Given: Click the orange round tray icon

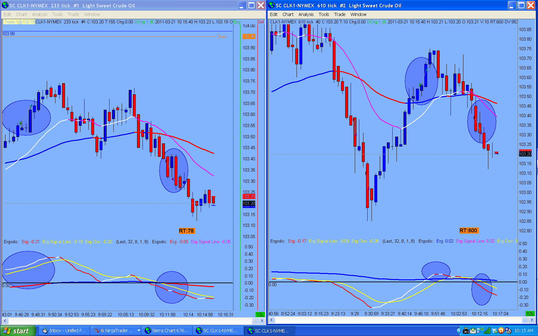Looking at the screenshot, I should 501,331.
